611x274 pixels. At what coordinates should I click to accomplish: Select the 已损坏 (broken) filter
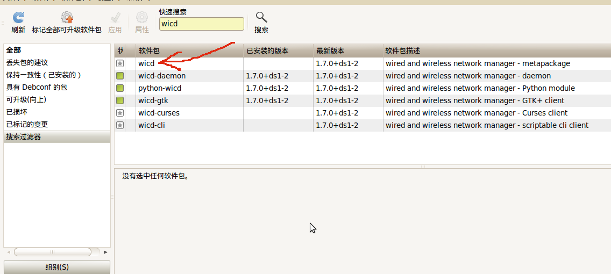57,112
